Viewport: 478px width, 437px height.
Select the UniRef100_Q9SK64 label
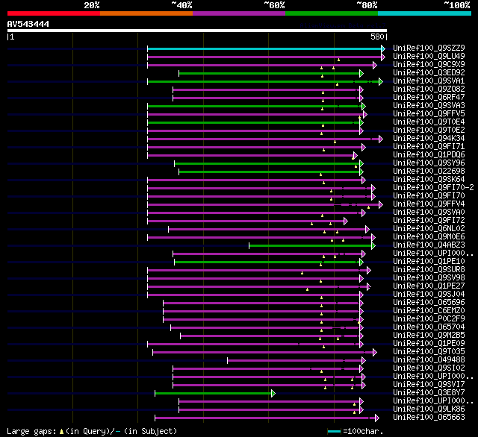click(x=429, y=180)
